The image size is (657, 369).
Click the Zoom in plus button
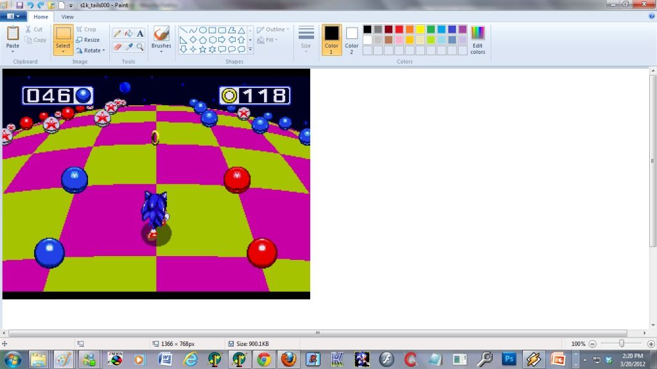[651, 344]
